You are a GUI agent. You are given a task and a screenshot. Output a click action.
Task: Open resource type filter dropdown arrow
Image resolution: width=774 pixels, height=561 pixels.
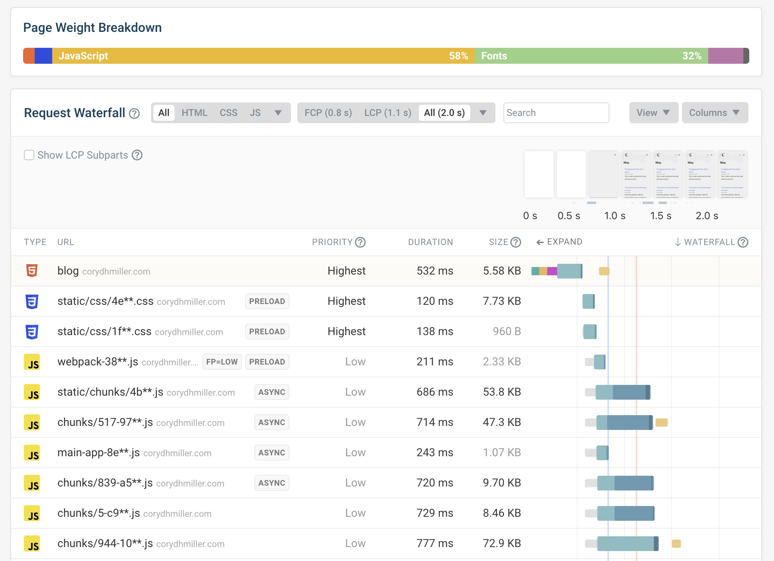tap(278, 113)
